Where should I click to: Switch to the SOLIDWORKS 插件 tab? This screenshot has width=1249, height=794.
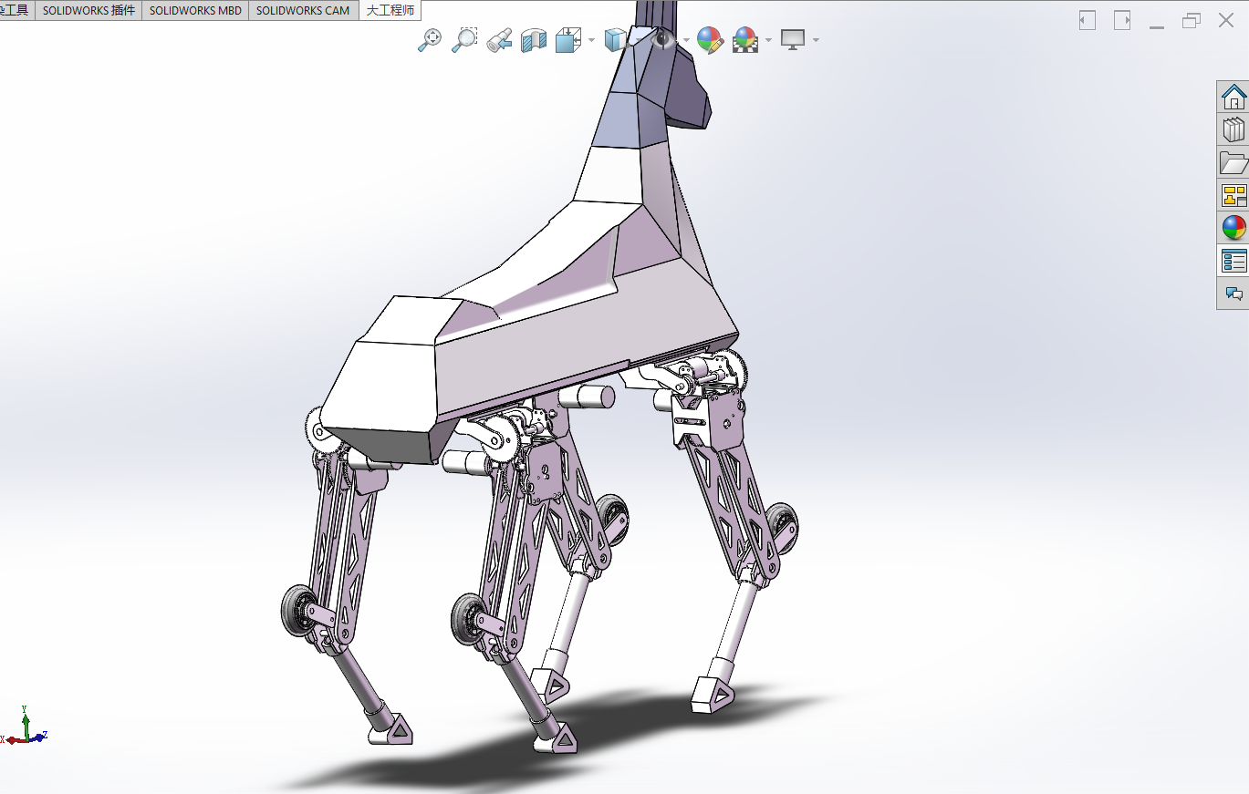88,11
